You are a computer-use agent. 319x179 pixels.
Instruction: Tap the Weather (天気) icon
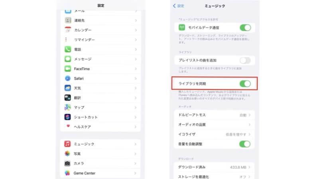pos(68,88)
